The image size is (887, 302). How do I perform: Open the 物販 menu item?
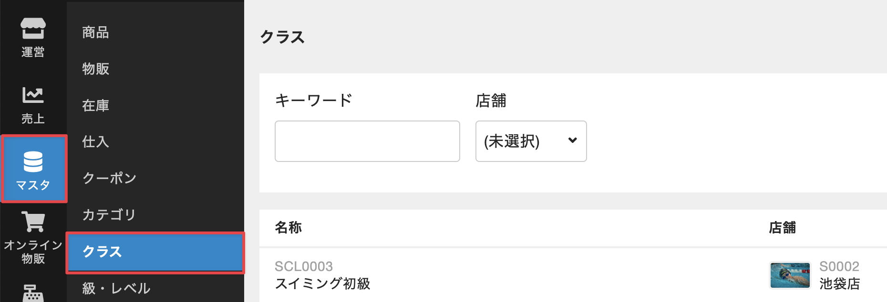[x=95, y=69]
